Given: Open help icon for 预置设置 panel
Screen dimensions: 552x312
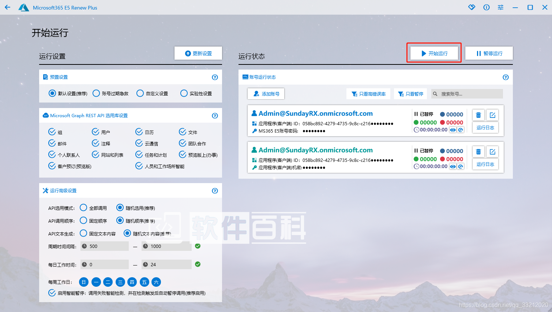Looking at the screenshot, I should pos(215,77).
